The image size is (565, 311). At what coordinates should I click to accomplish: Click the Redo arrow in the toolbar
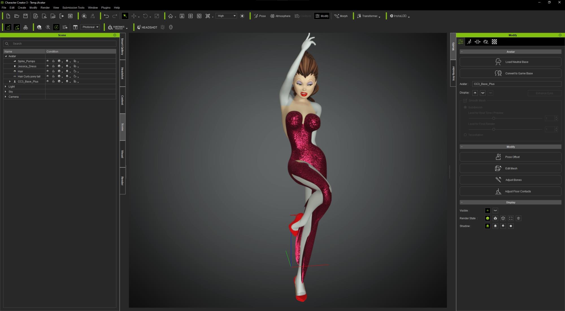click(x=115, y=16)
